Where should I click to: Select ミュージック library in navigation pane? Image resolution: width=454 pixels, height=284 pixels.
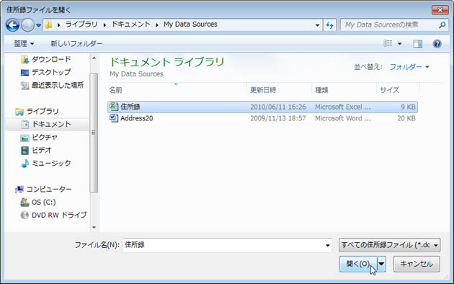[51, 164]
